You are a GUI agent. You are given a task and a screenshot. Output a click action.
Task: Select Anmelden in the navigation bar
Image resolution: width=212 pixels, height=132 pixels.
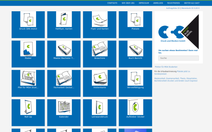click(x=158, y=3)
